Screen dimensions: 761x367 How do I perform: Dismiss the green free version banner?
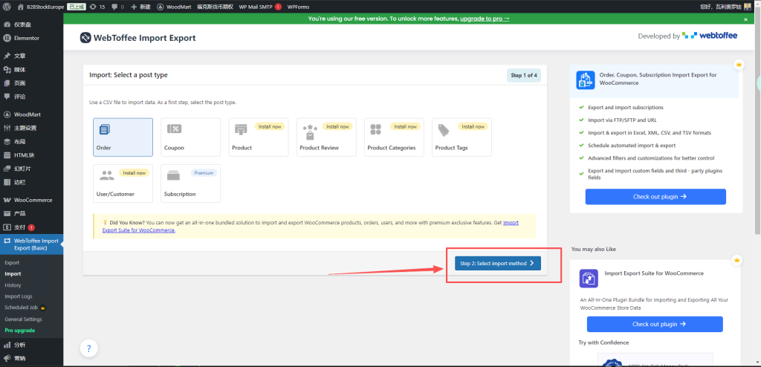(x=746, y=19)
